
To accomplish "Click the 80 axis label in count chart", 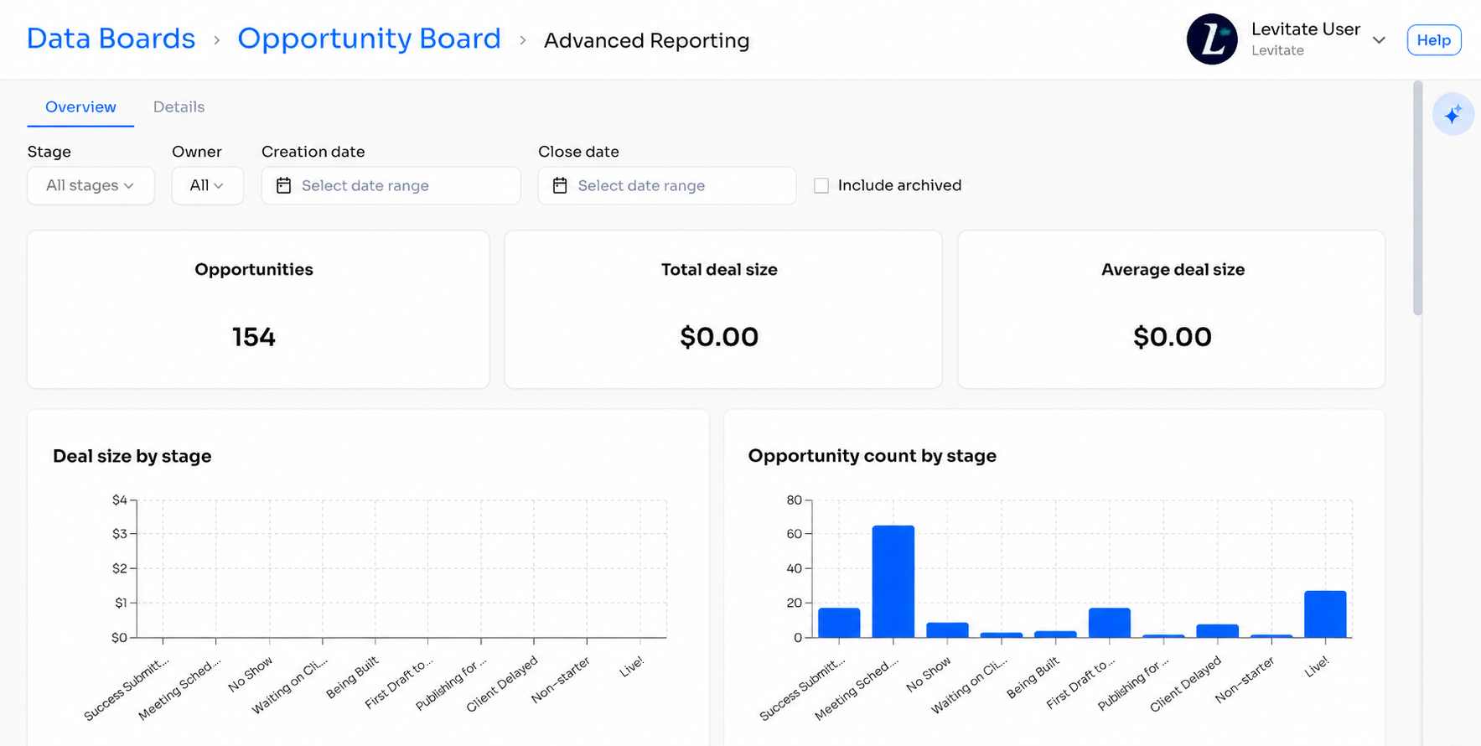I will pyautogui.click(x=794, y=500).
